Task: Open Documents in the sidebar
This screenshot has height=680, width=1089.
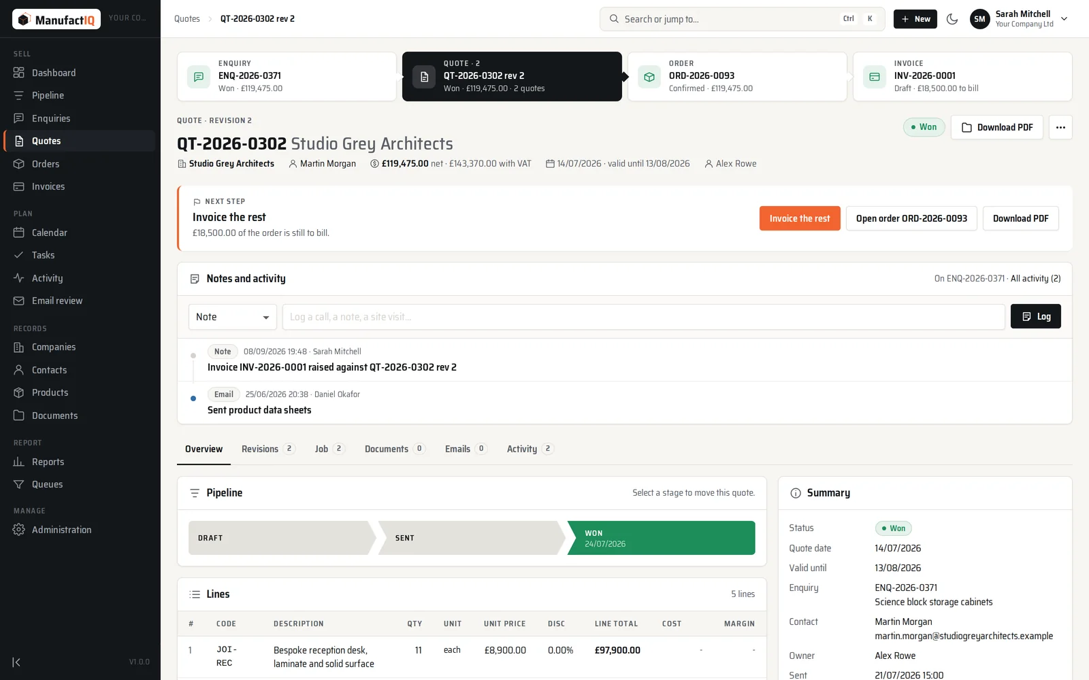Action: click(x=80, y=415)
